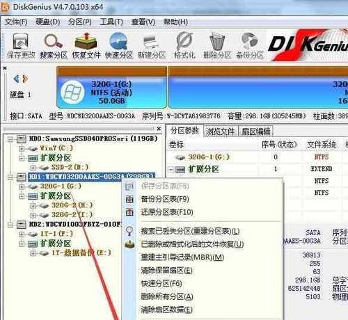Open the 工具(T) menu
Screen dimensions: 348x320
point(111,22)
